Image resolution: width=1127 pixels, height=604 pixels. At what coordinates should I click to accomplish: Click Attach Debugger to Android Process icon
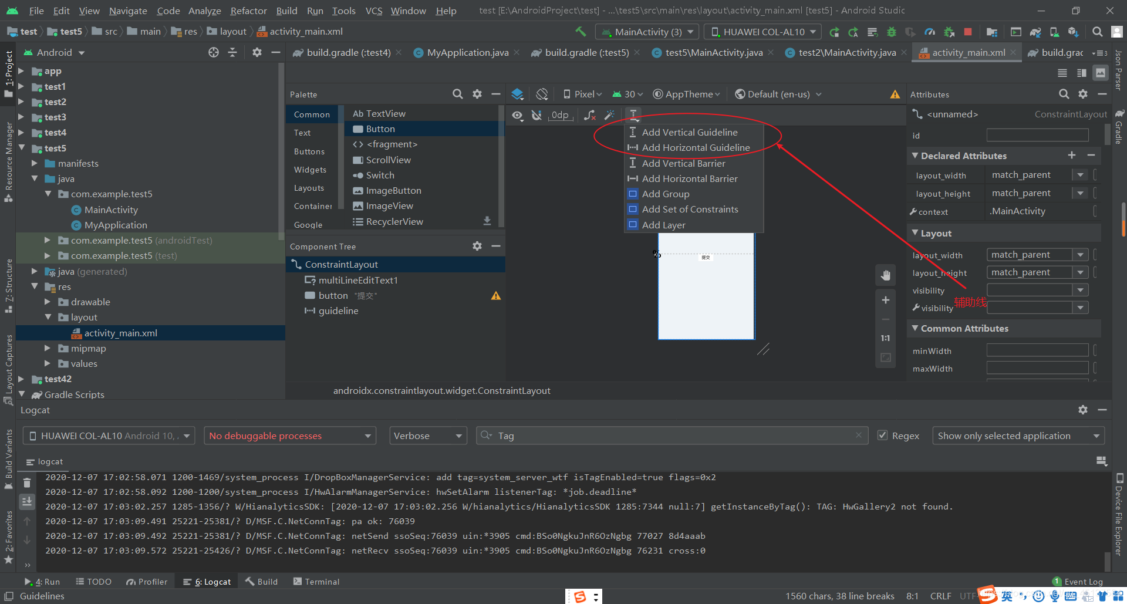pyautogui.click(x=949, y=32)
